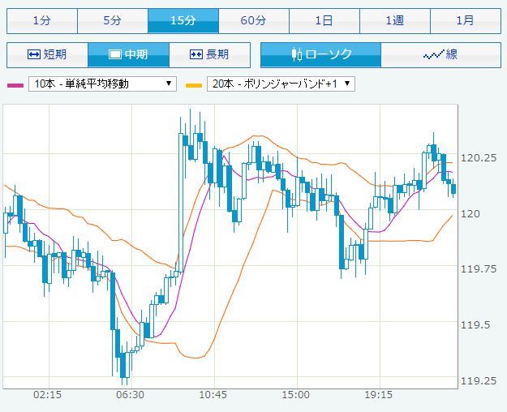
Task: Select the 5分 timeframe tab
Action: (x=113, y=21)
